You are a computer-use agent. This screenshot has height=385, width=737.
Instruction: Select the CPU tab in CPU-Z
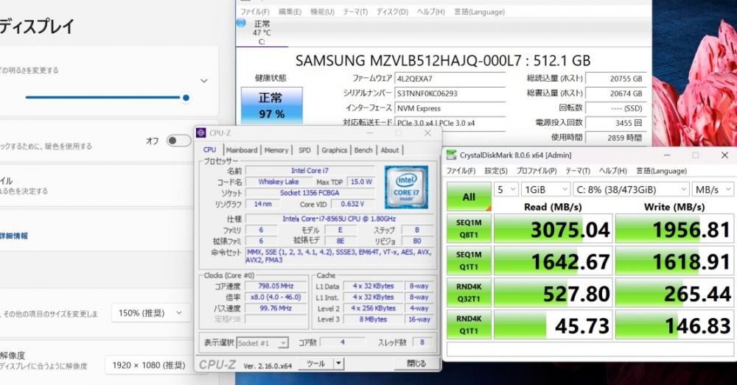pos(209,149)
